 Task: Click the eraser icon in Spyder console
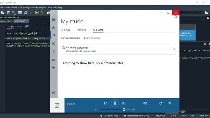pyautogui.click(x=209, y=44)
